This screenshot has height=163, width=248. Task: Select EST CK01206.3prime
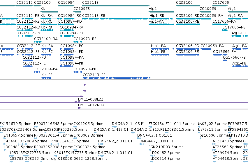88,124
